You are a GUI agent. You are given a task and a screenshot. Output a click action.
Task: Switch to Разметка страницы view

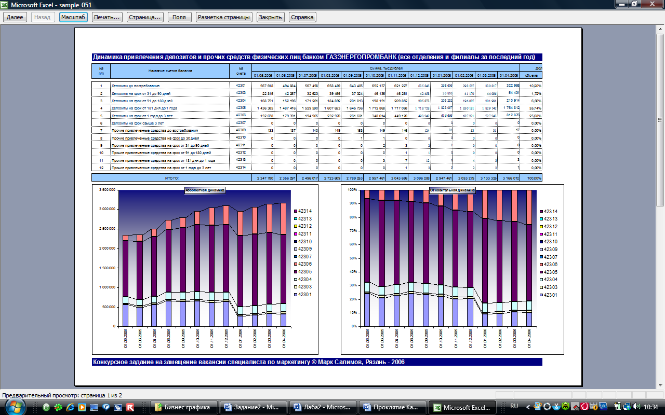point(224,17)
